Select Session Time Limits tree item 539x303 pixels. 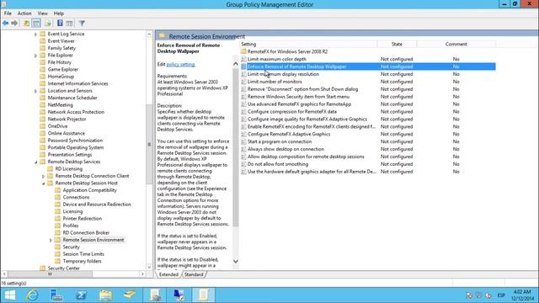click(83, 254)
